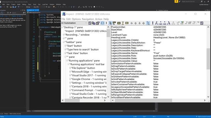The height and width of the screenshot is (118, 211).
Task: Open the UI Automation mode dropdown
Action: click(x=74, y=23)
